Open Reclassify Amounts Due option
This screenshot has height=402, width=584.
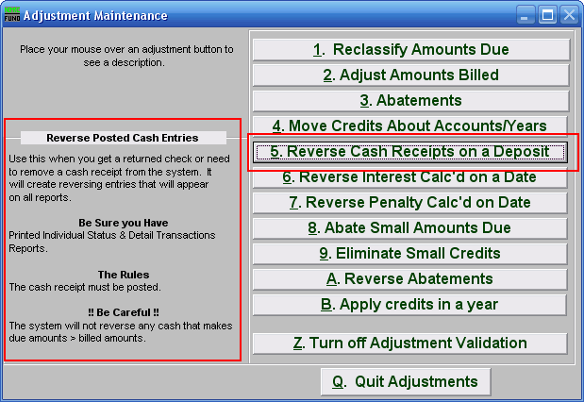click(410, 49)
